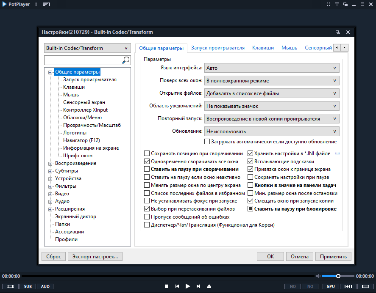The image size is (376, 293).
Task: Open the Язык интерфейса dropdown
Action: click(x=272, y=68)
